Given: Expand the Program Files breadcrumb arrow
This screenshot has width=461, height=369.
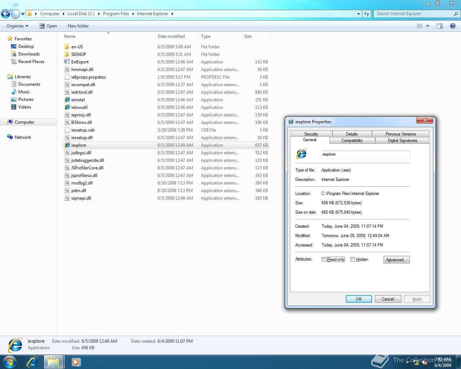Looking at the screenshot, I should point(133,14).
